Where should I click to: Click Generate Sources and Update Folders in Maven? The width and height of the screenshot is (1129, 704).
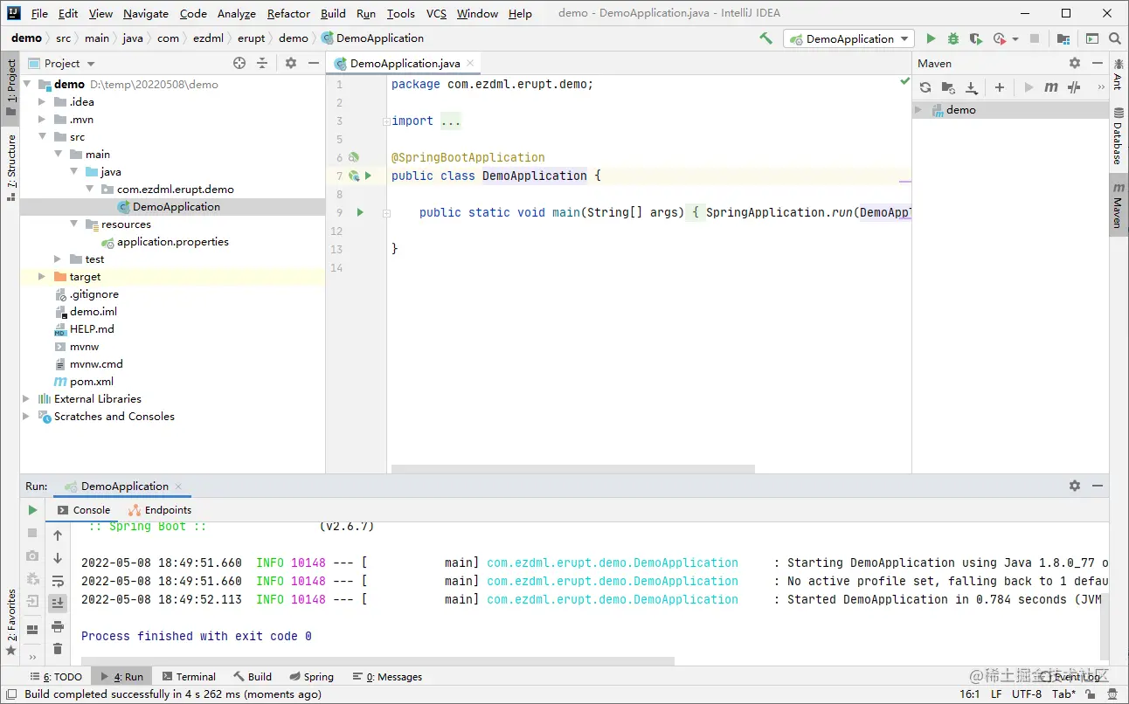coord(948,87)
